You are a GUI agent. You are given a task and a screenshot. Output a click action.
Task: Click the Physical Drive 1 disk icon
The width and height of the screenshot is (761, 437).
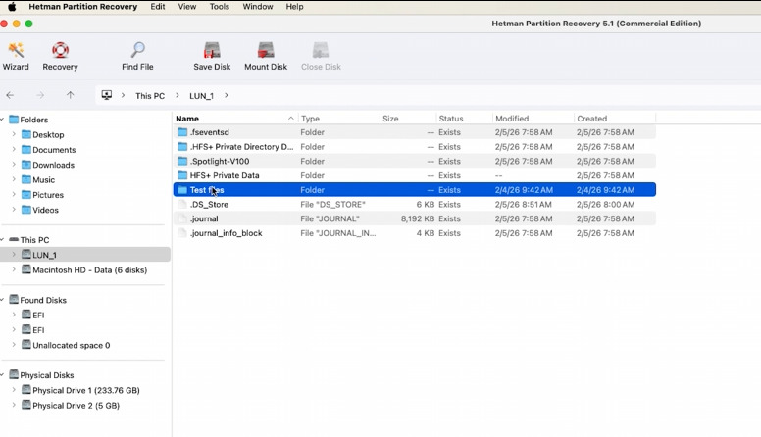[x=26, y=390]
